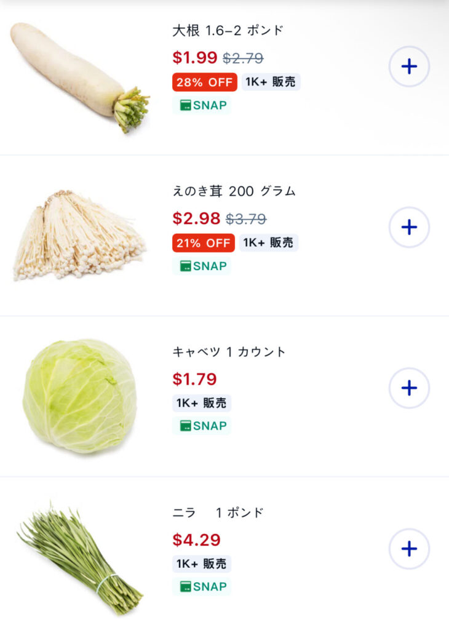Tap the $1.99 daikon sale price

click(195, 57)
